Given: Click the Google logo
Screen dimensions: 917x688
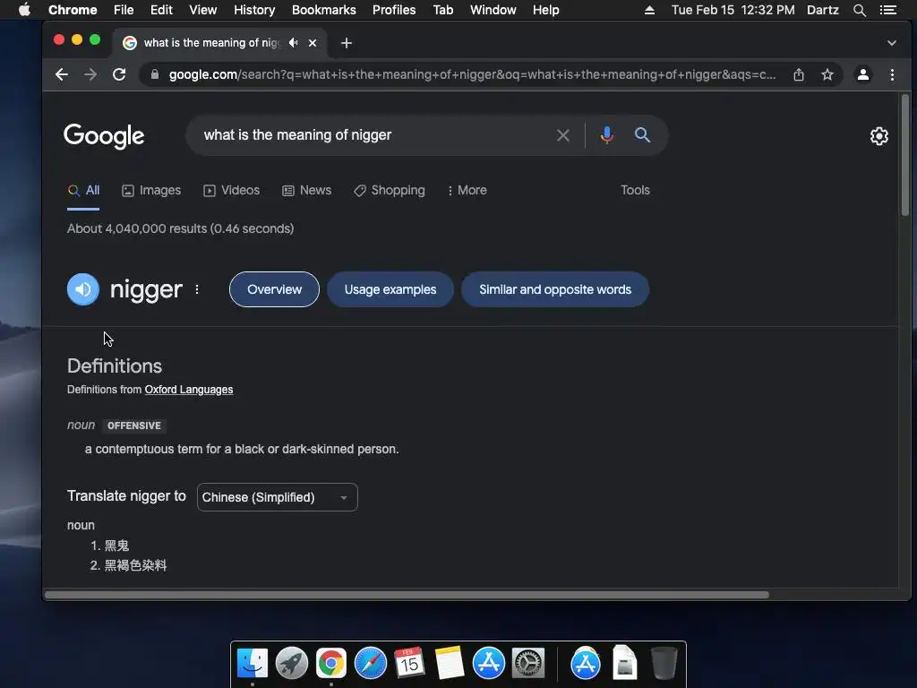Looking at the screenshot, I should pyautogui.click(x=104, y=136).
